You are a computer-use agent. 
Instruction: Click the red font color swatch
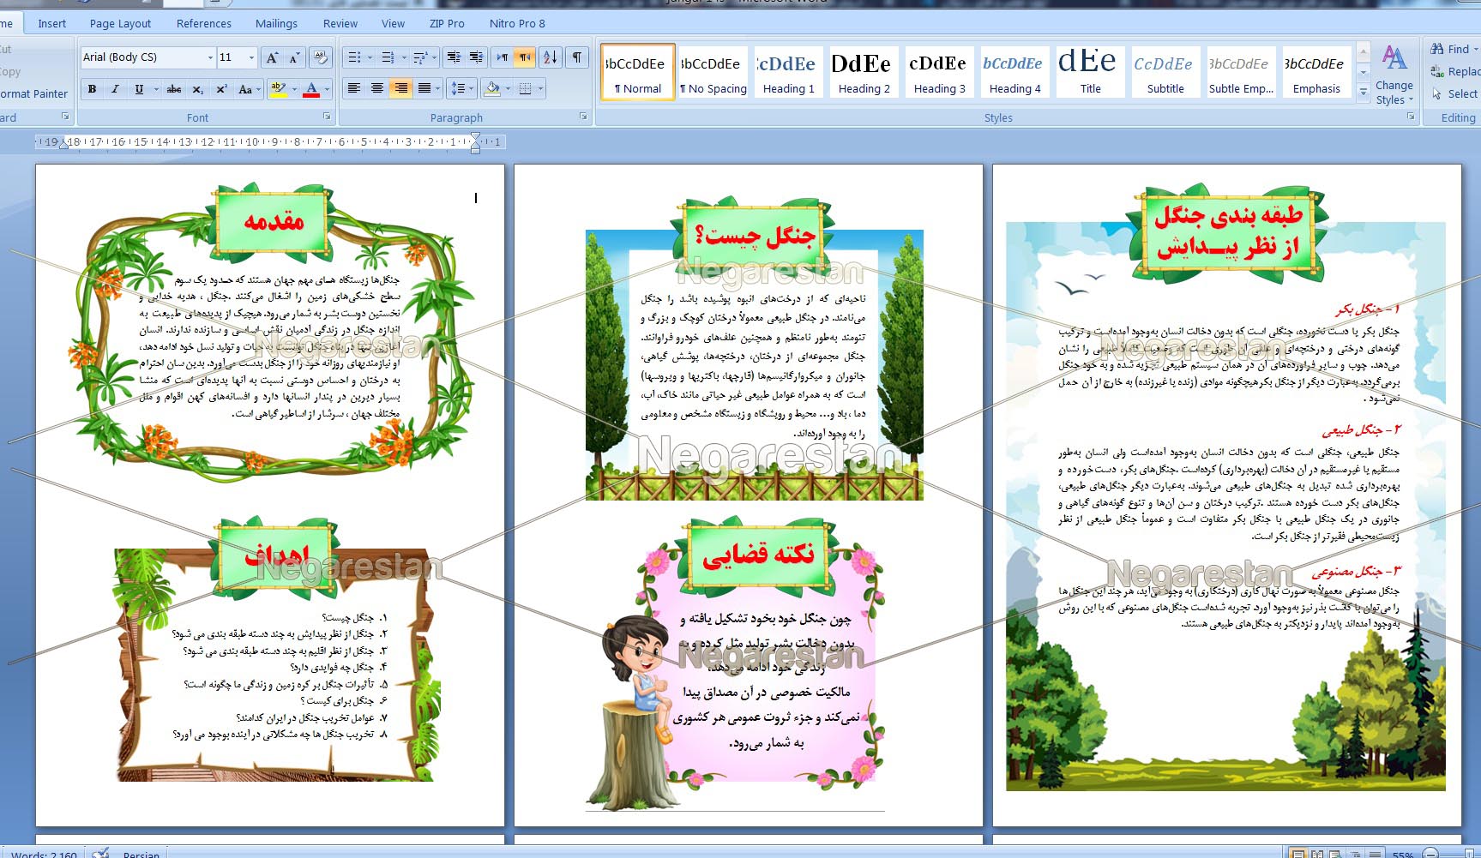(x=311, y=89)
